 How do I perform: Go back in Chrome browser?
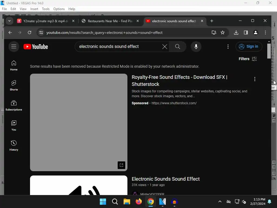[10, 32]
